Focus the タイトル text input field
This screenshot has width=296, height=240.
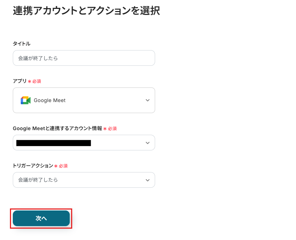coord(84,58)
